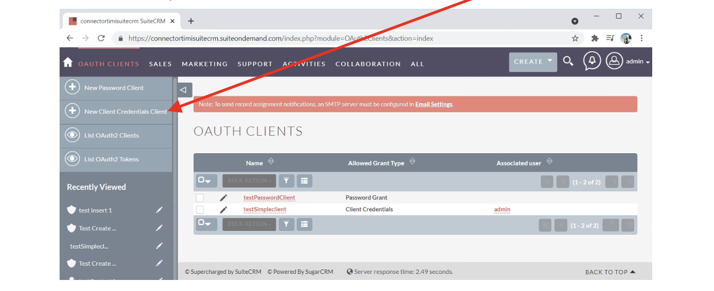Open the COLLABORATION menu
714x291 pixels.
point(368,64)
